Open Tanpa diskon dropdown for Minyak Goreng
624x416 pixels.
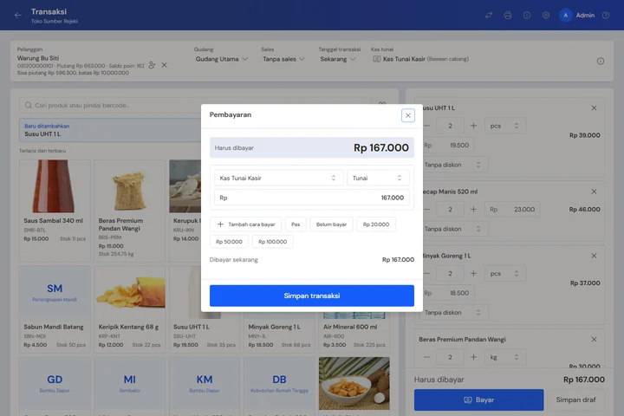click(x=453, y=313)
